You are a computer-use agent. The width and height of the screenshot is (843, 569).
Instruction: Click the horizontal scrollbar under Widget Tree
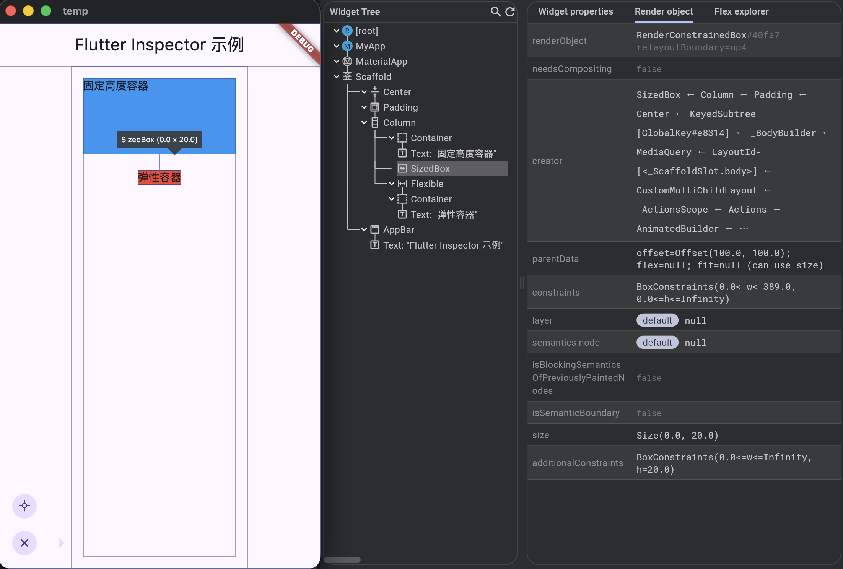tap(342, 560)
